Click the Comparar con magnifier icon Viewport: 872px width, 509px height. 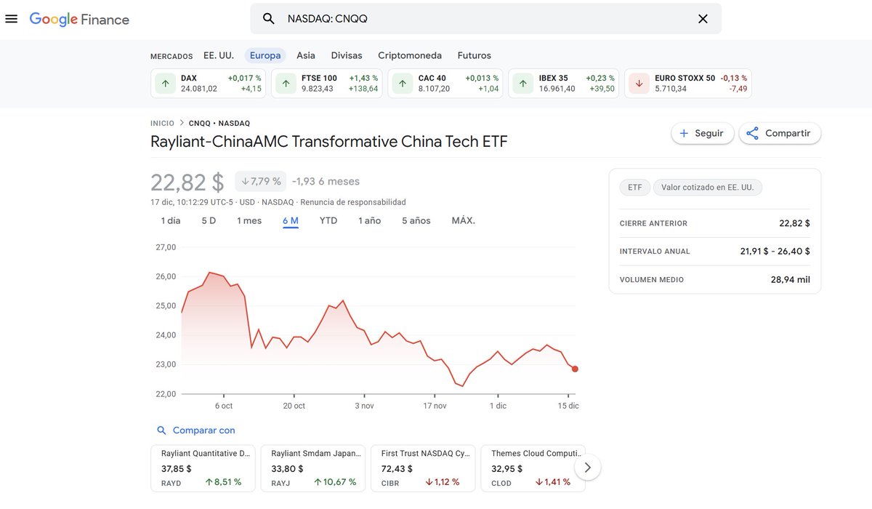161,430
